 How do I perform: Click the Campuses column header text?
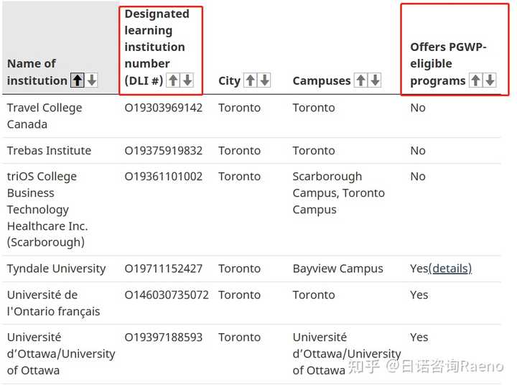pyautogui.click(x=322, y=80)
